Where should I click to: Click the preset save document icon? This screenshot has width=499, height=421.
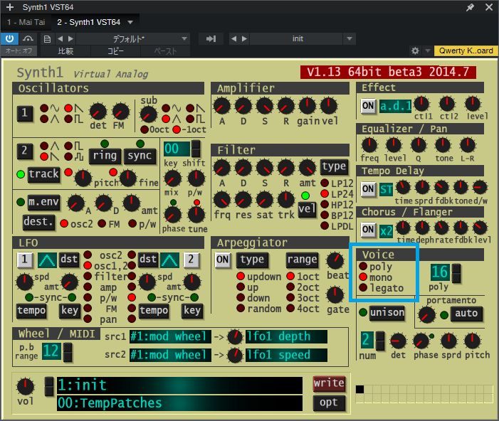(47, 38)
